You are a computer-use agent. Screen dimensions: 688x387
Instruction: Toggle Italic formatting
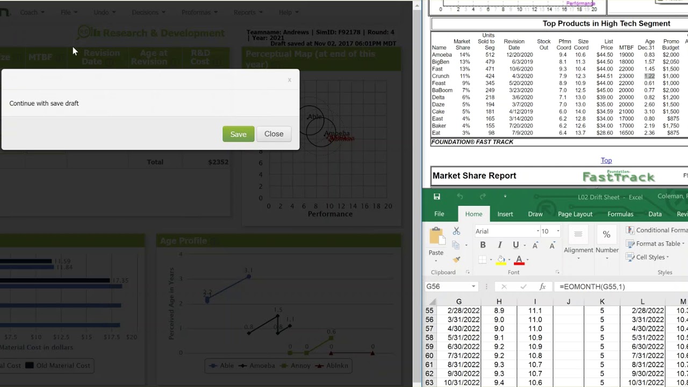click(x=499, y=245)
